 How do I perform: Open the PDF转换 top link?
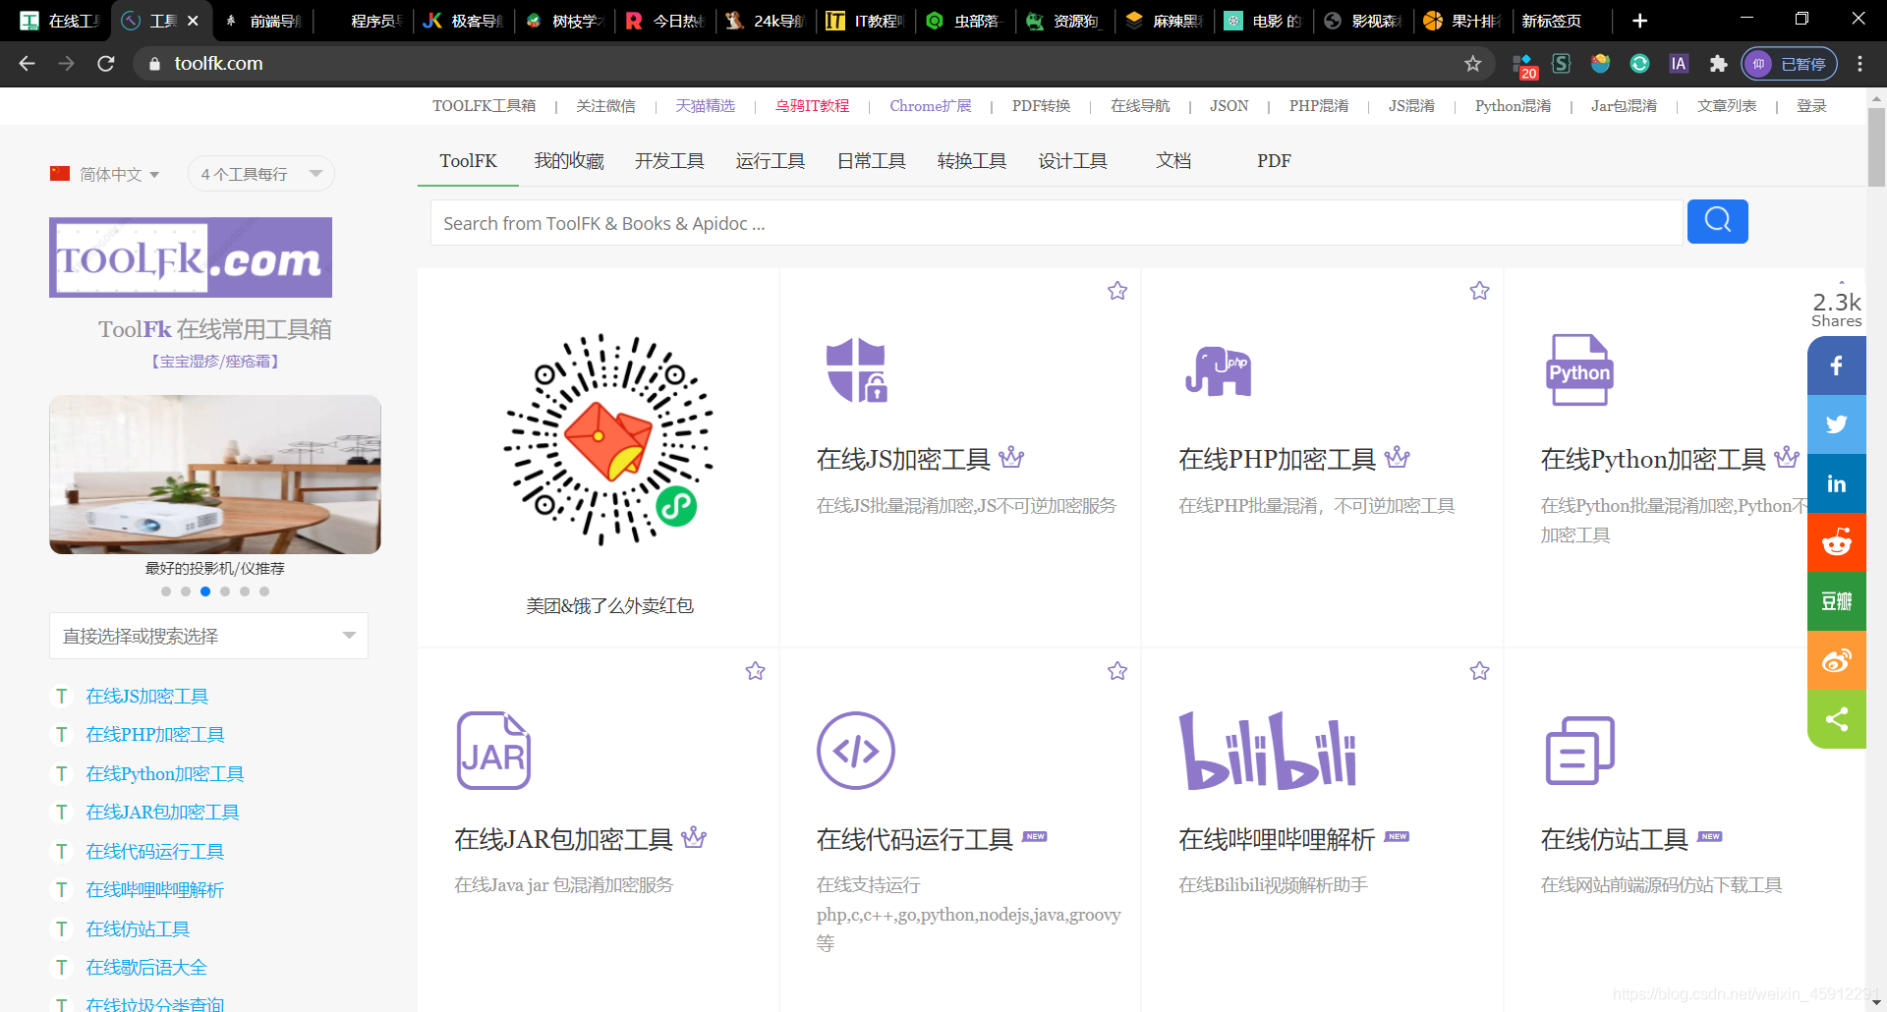[x=1041, y=106]
